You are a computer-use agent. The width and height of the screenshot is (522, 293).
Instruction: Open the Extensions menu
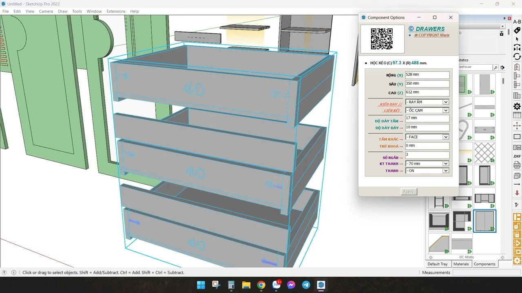[116, 11]
